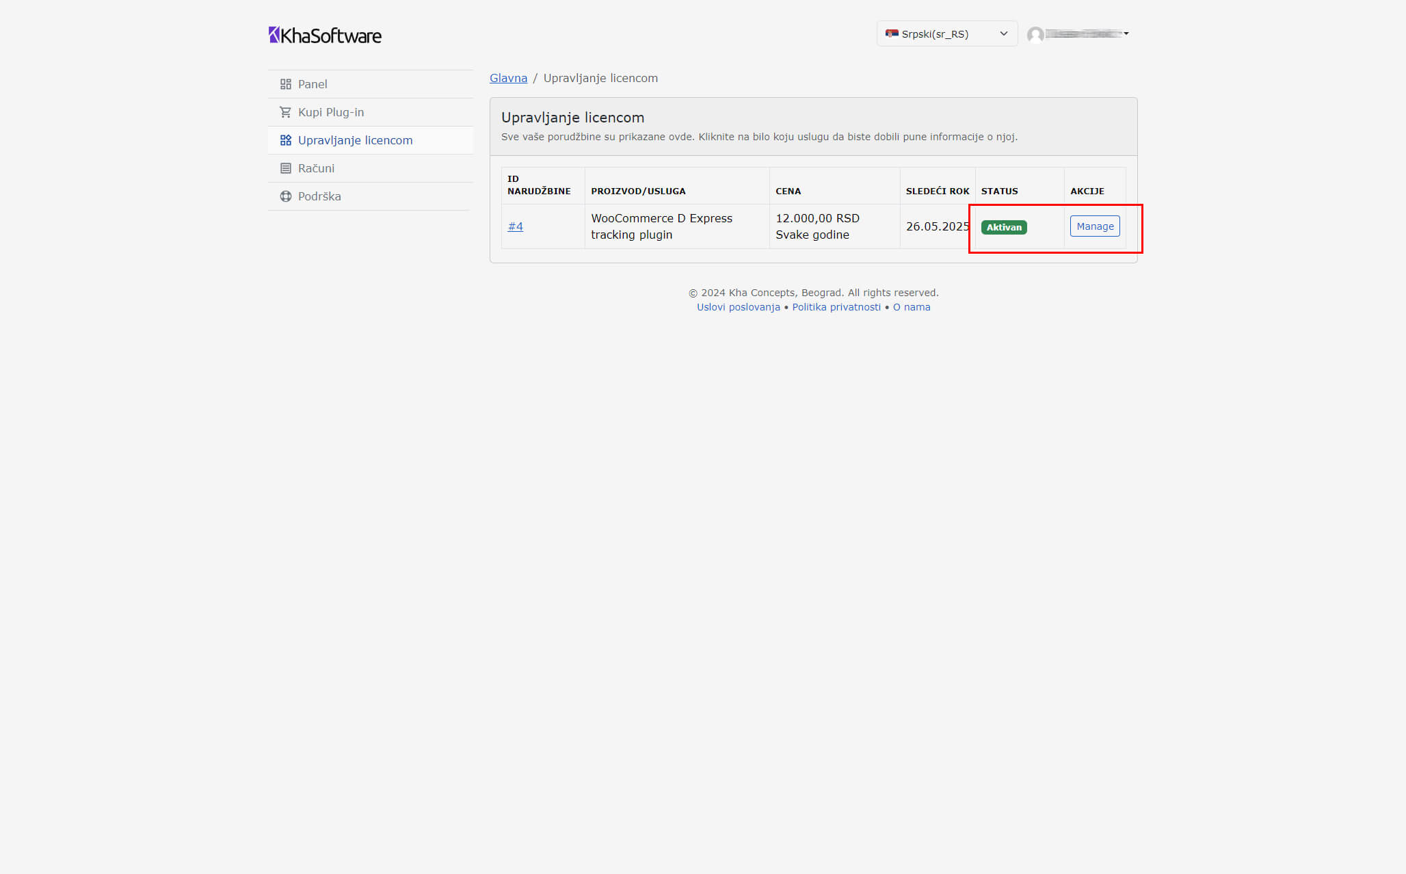Click the Upravljanje licencom breadcrumb text

[x=600, y=78]
